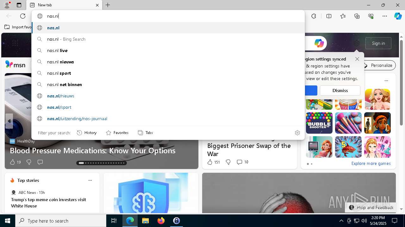Image resolution: width=405 pixels, height=227 pixels.
Task: Open the Collections icon
Action: 357,16
